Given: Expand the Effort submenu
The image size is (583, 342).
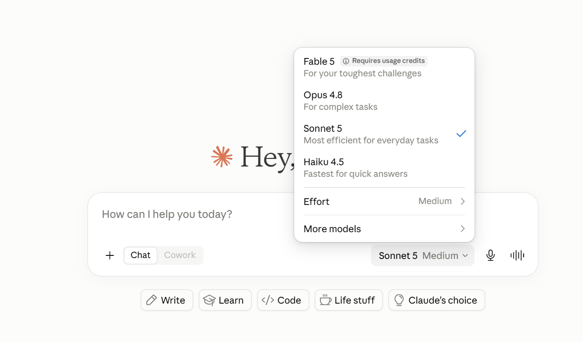Looking at the screenshot, I should coord(384,201).
